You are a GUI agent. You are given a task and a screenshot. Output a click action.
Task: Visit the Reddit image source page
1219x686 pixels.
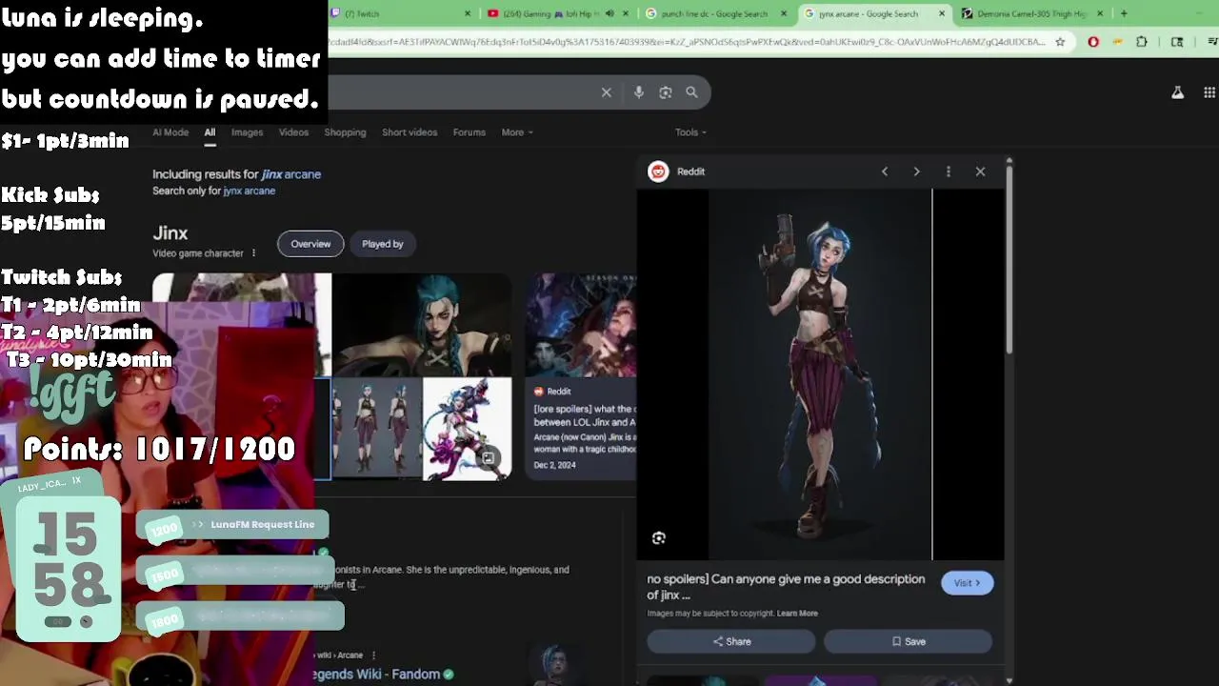[967, 583]
